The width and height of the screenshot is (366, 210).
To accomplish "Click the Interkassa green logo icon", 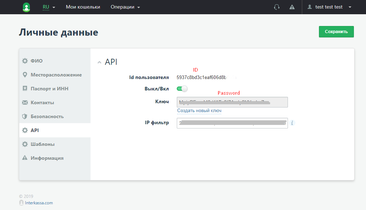I will [x=26, y=7].
